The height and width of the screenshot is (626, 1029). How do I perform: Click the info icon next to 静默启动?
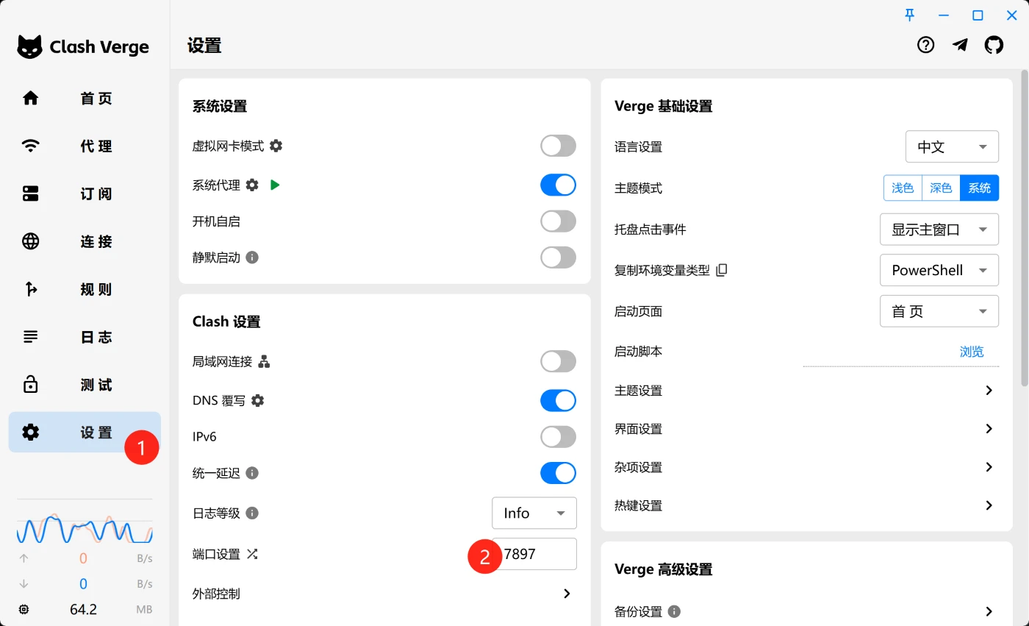(252, 257)
